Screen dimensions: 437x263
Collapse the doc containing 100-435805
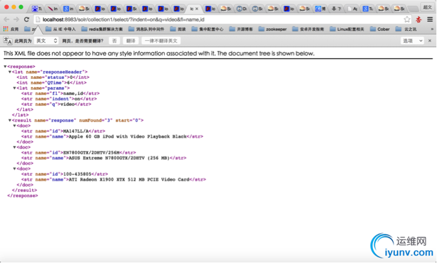[14, 169]
